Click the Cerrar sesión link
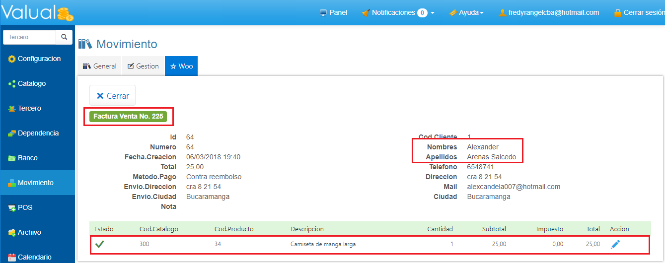 click(640, 12)
